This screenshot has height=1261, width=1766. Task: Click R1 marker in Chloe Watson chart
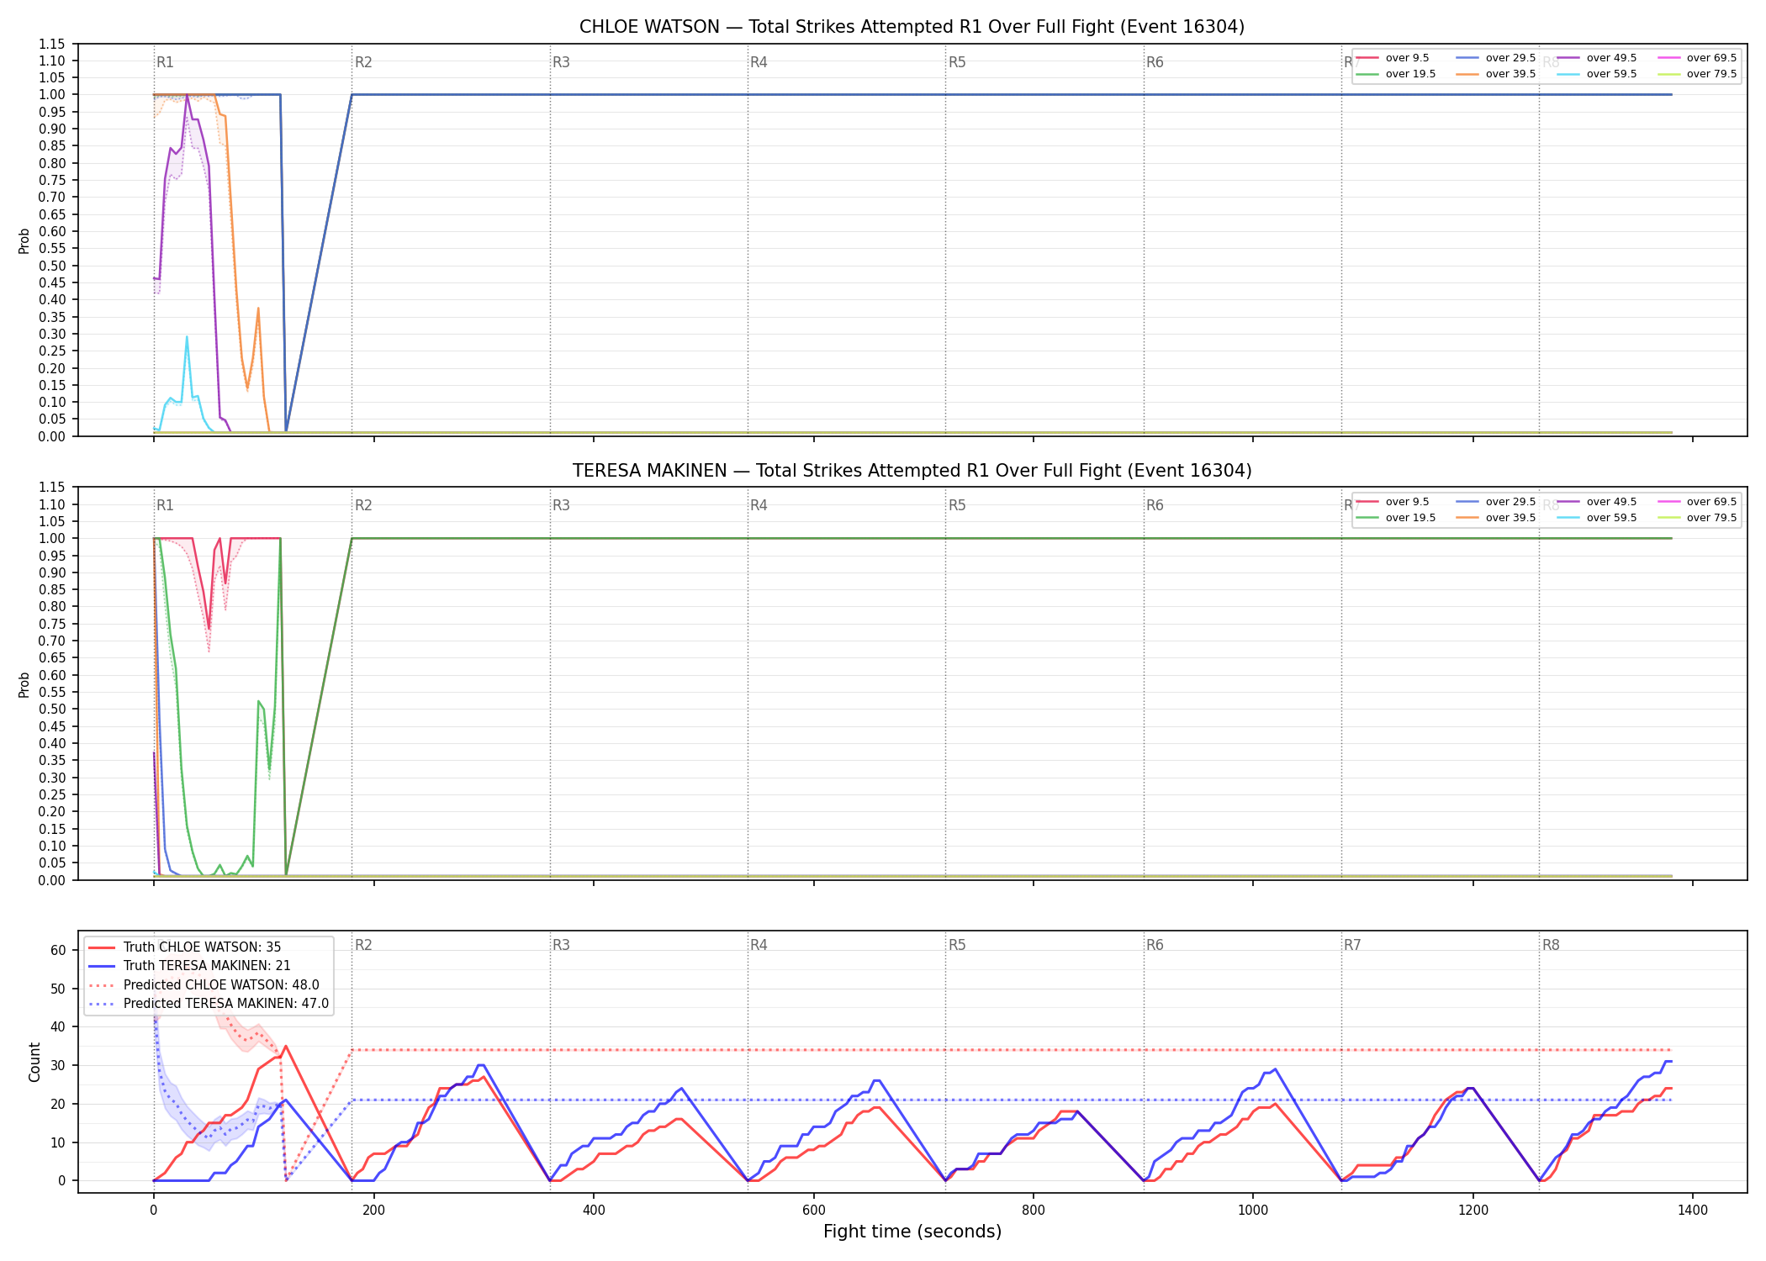[x=165, y=62]
